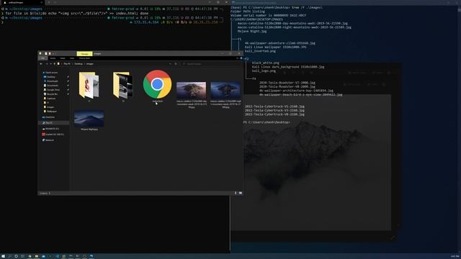Switch to the View ribbon tab
Viewport: 461px width, 259px height.
[72, 58]
